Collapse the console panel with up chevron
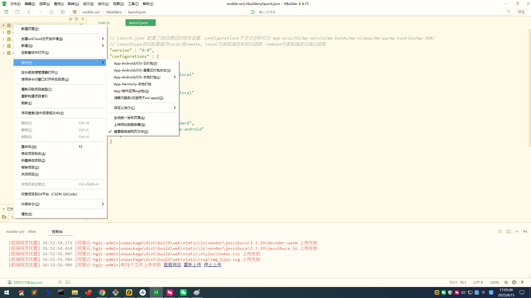Screen dimensions: 531x298 (x=517, y=232)
